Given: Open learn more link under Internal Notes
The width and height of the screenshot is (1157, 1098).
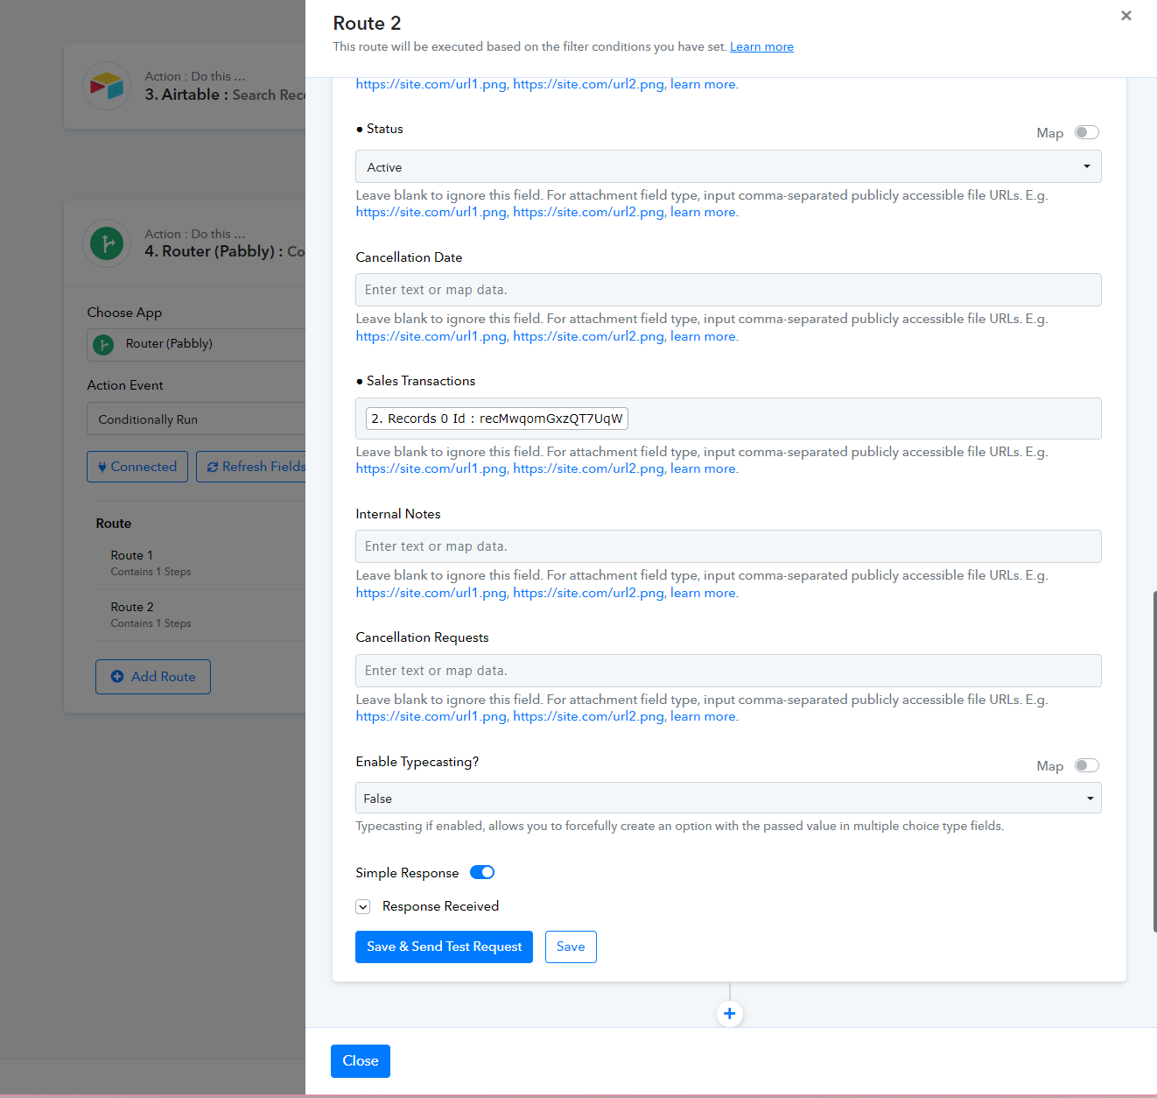Looking at the screenshot, I should click(703, 593).
